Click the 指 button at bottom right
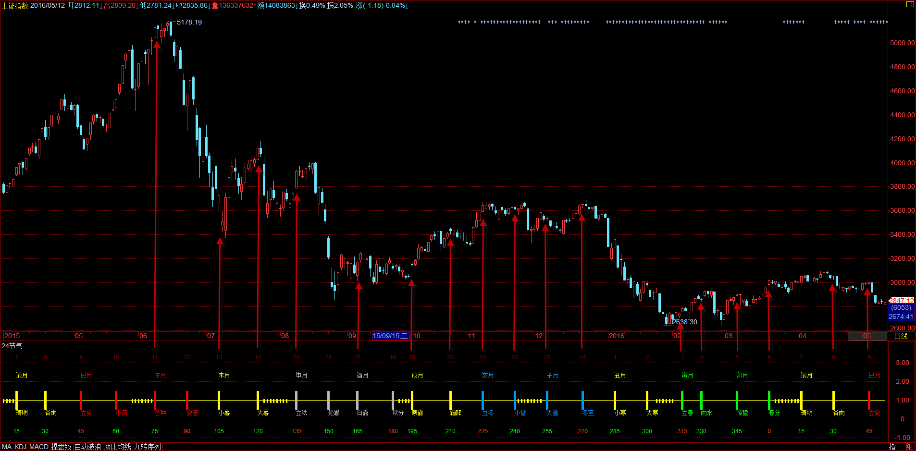Screen dimensions: 916x451 [892, 447]
